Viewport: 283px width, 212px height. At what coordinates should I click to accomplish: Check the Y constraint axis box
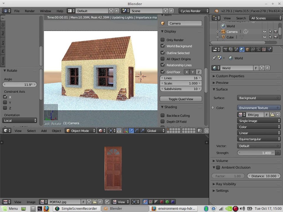[5, 102]
